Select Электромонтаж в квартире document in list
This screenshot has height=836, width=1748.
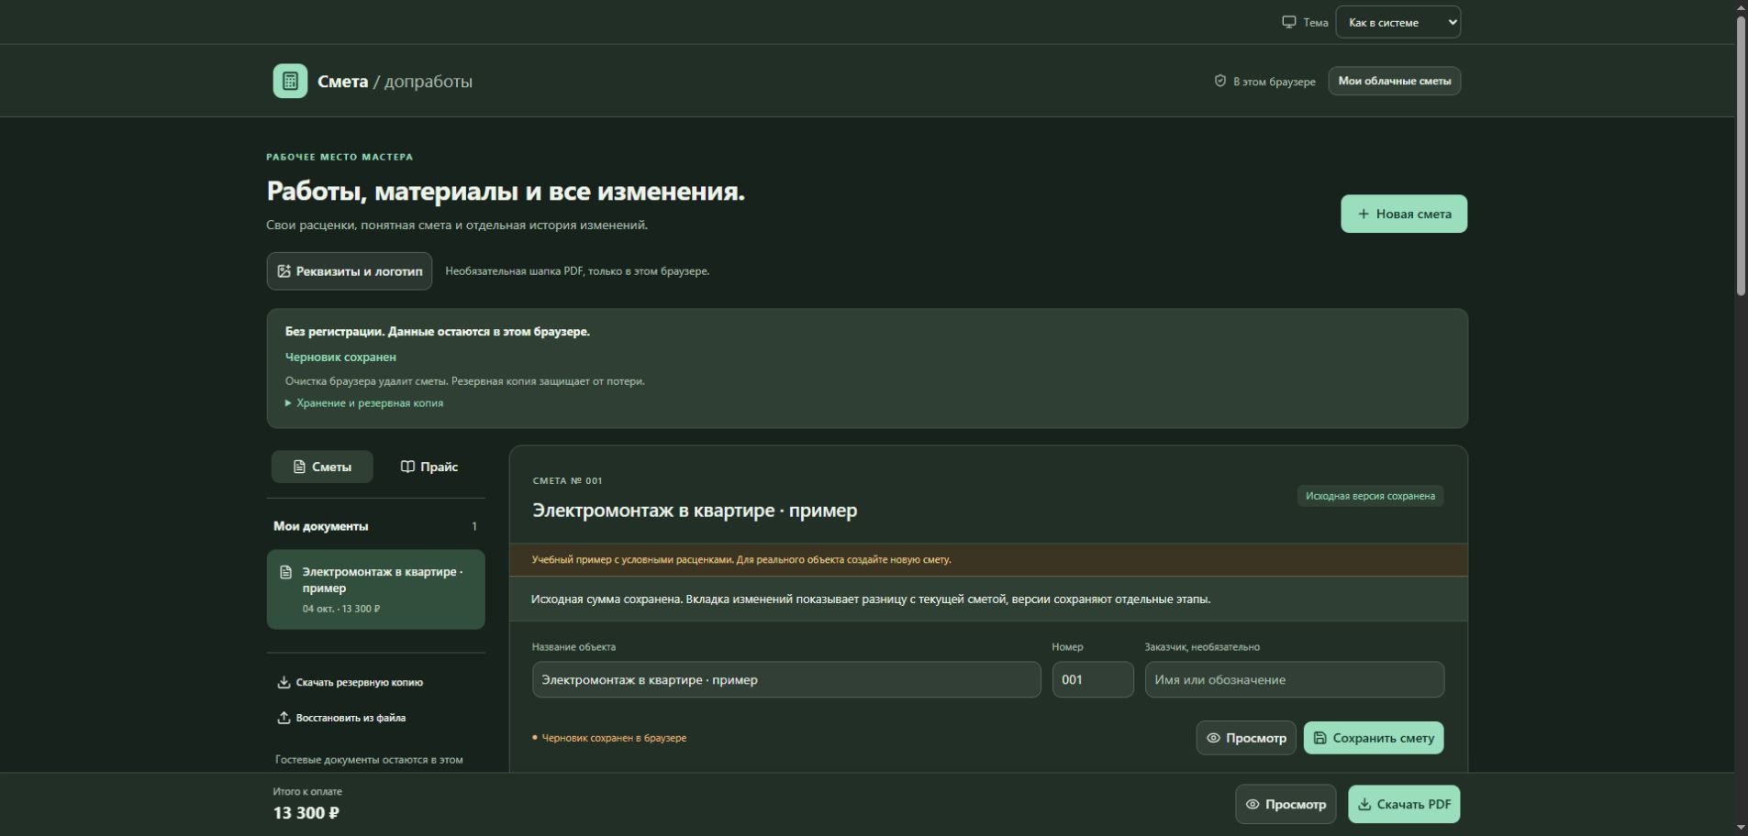click(x=375, y=589)
